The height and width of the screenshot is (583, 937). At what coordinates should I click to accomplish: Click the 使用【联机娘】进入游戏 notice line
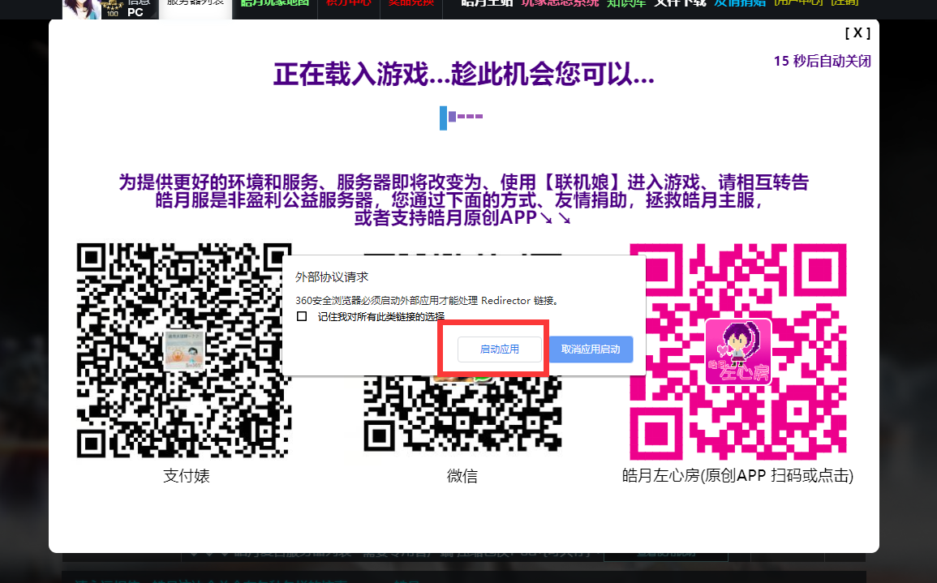pos(464,182)
